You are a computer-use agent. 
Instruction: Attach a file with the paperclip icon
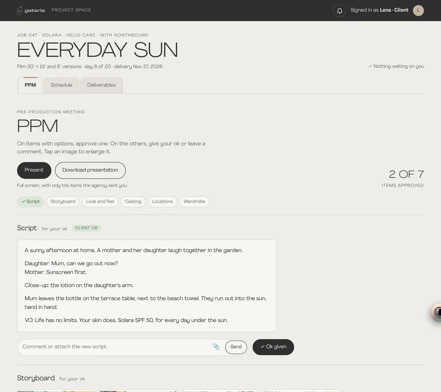pyautogui.click(x=216, y=347)
